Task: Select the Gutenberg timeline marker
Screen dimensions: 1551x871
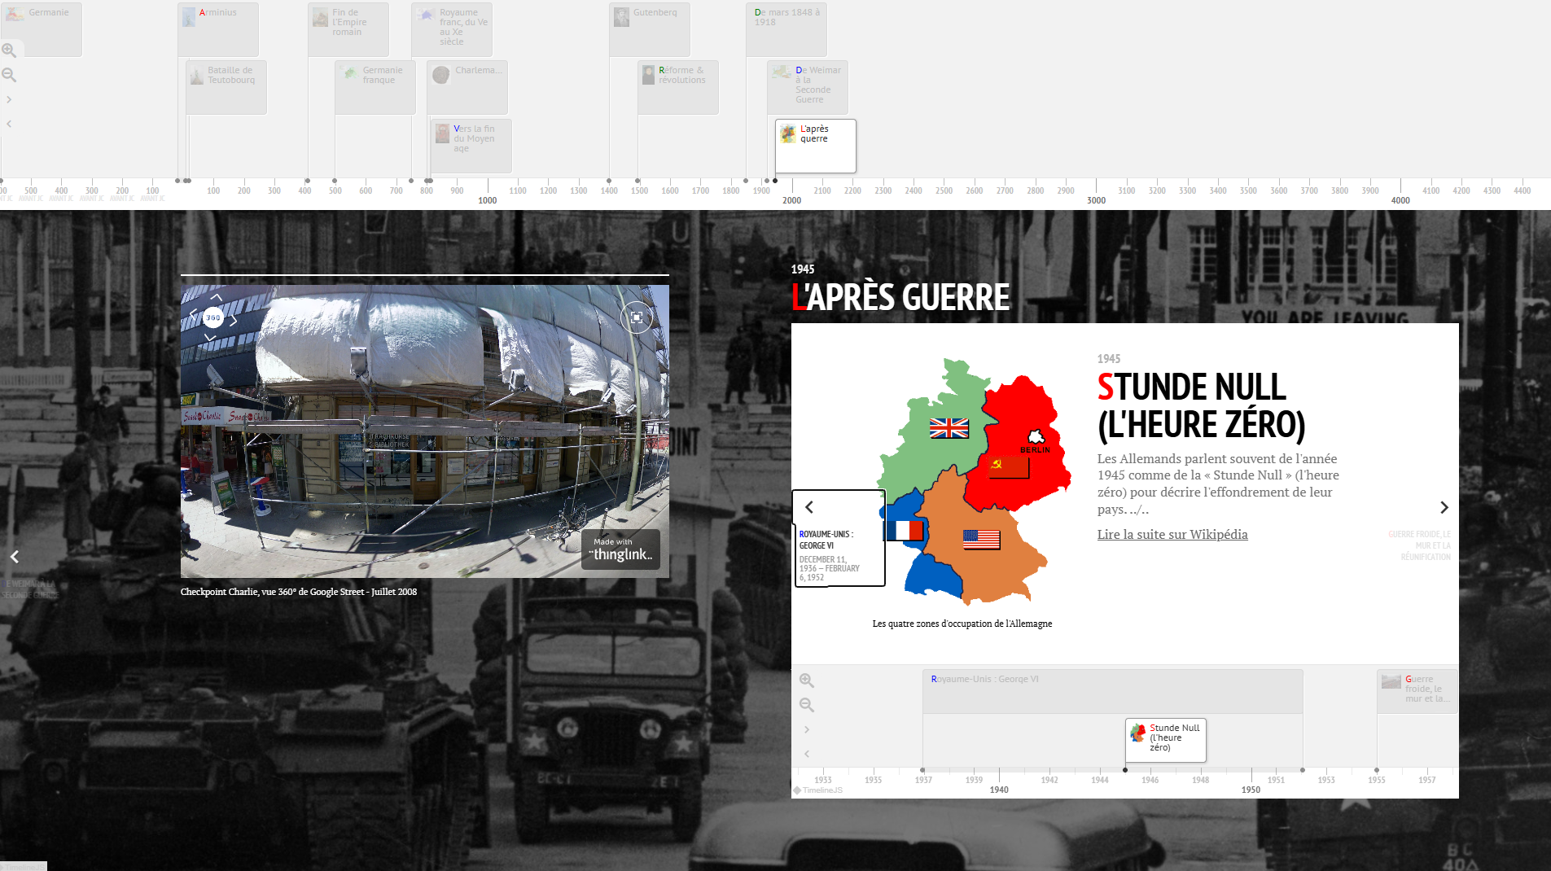Action: [649, 28]
